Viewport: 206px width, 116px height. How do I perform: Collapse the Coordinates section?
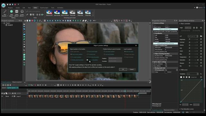point(154,33)
